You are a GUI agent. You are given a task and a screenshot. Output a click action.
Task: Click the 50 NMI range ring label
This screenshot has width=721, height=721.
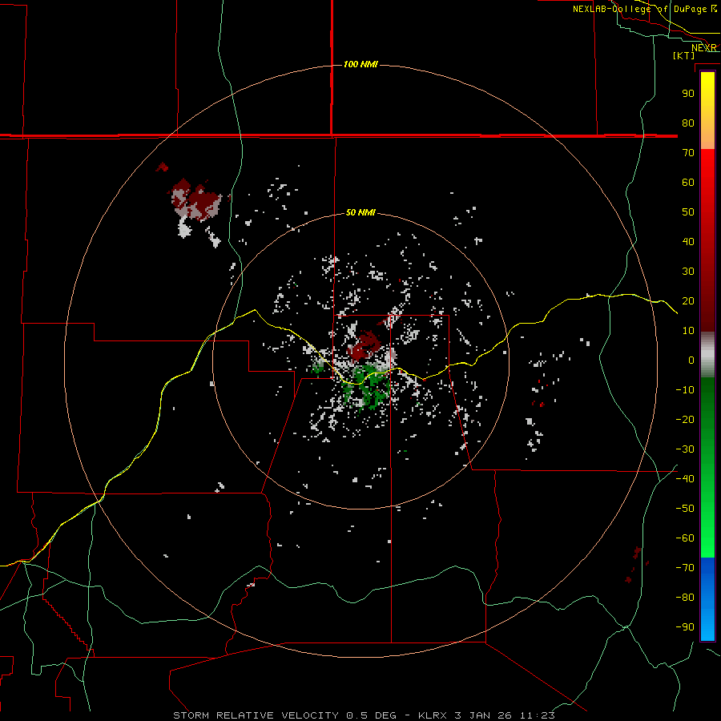point(360,212)
